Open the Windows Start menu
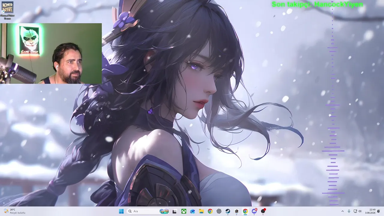384x216 pixels. tap(121, 211)
